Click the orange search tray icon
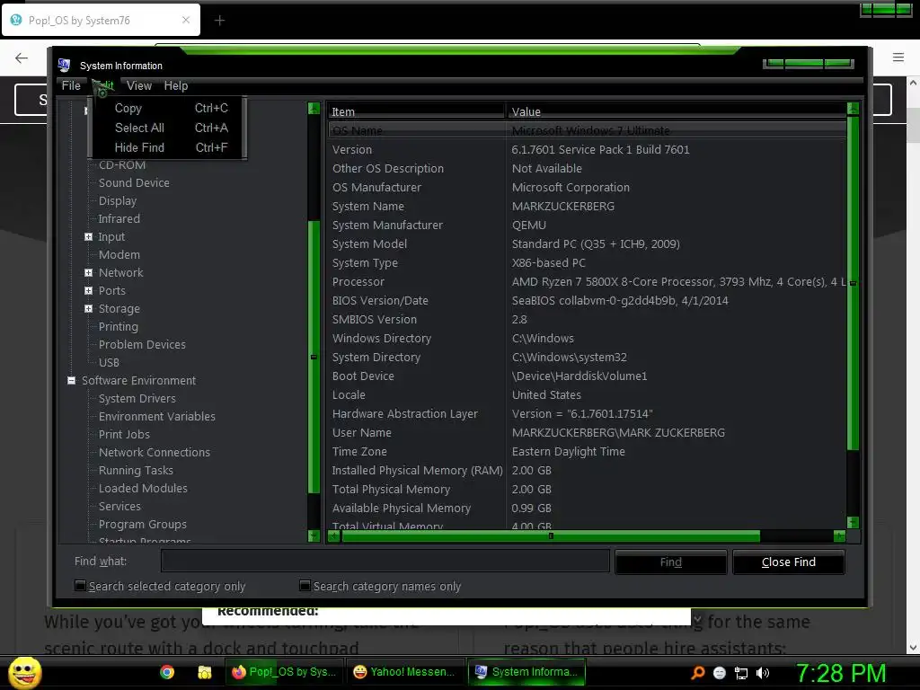 point(698,673)
